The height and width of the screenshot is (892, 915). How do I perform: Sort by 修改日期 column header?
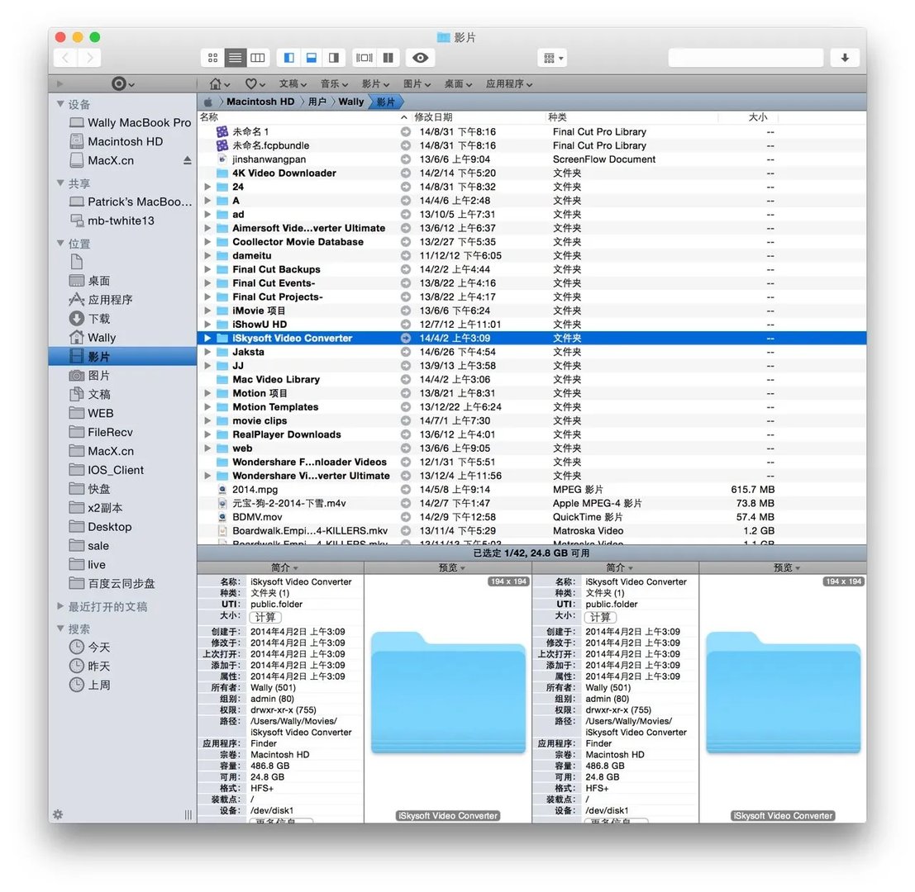click(434, 117)
